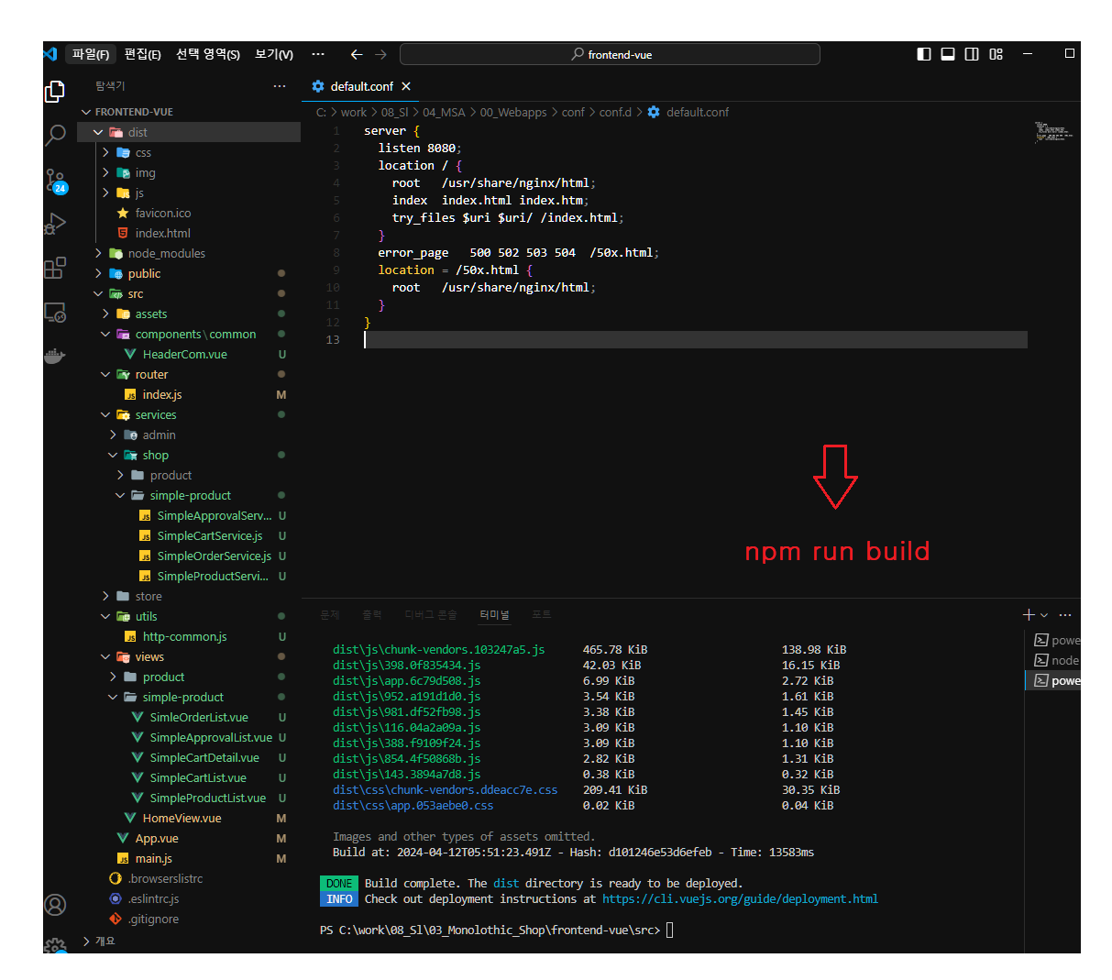Viewport: 1112px width, 980px height.
Task: Open the Remote Explorer icon
Action: click(x=55, y=313)
